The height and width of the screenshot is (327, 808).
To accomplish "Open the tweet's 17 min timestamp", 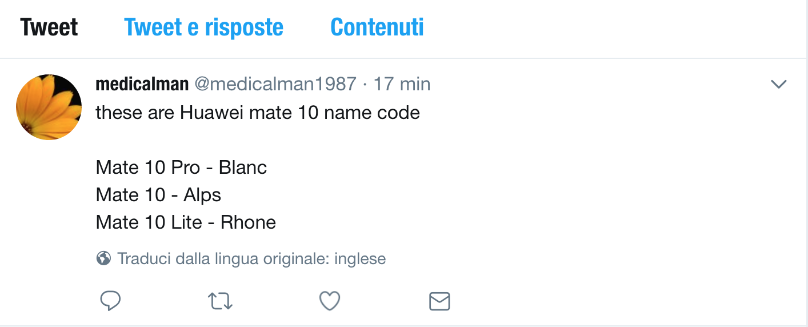I will [x=402, y=85].
